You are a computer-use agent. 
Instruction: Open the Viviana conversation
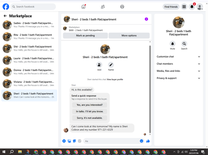coord(29,84)
